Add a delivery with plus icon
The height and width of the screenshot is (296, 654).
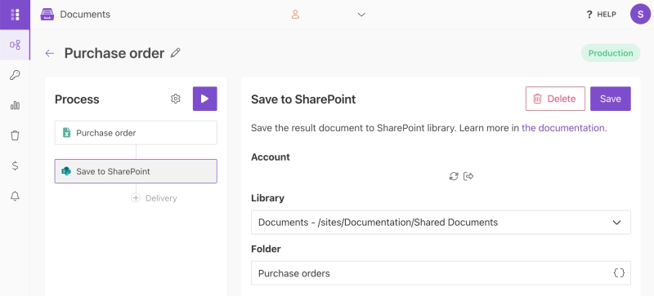[x=136, y=198]
